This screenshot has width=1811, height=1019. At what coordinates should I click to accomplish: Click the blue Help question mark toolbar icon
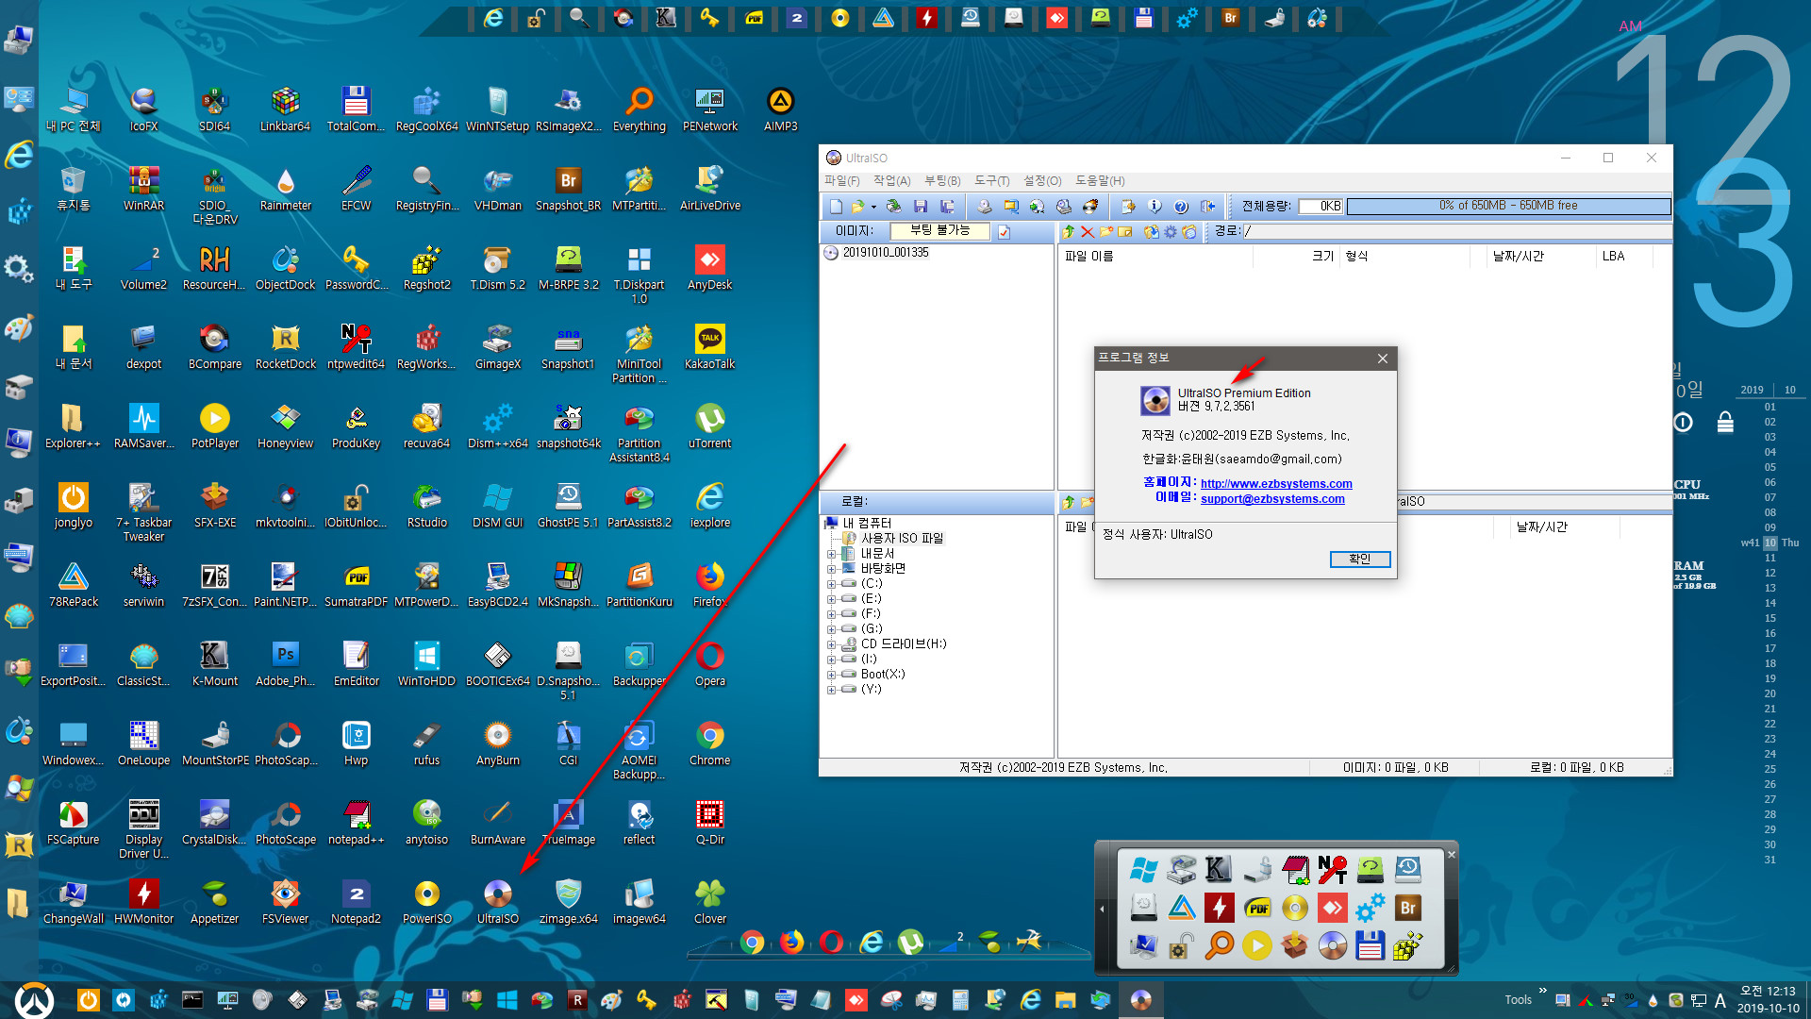click(x=1181, y=206)
